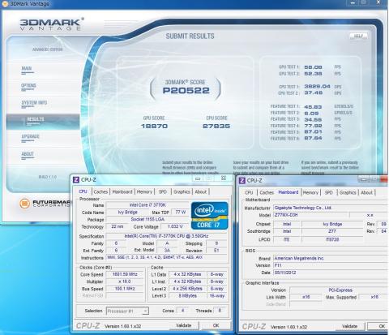Click the Level 3 cache 8 MBytes value

pyautogui.click(x=187, y=296)
